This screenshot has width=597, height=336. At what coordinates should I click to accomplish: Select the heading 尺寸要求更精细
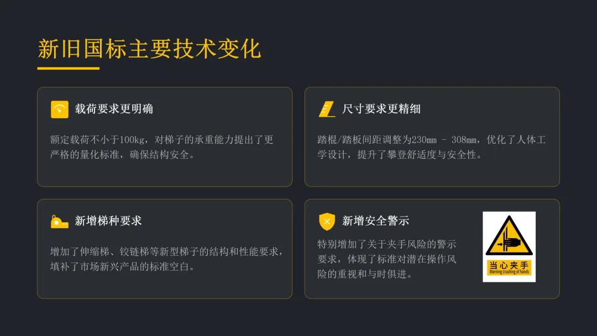coord(381,109)
